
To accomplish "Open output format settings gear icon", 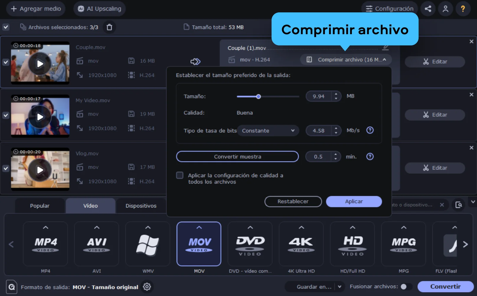I will [147, 287].
